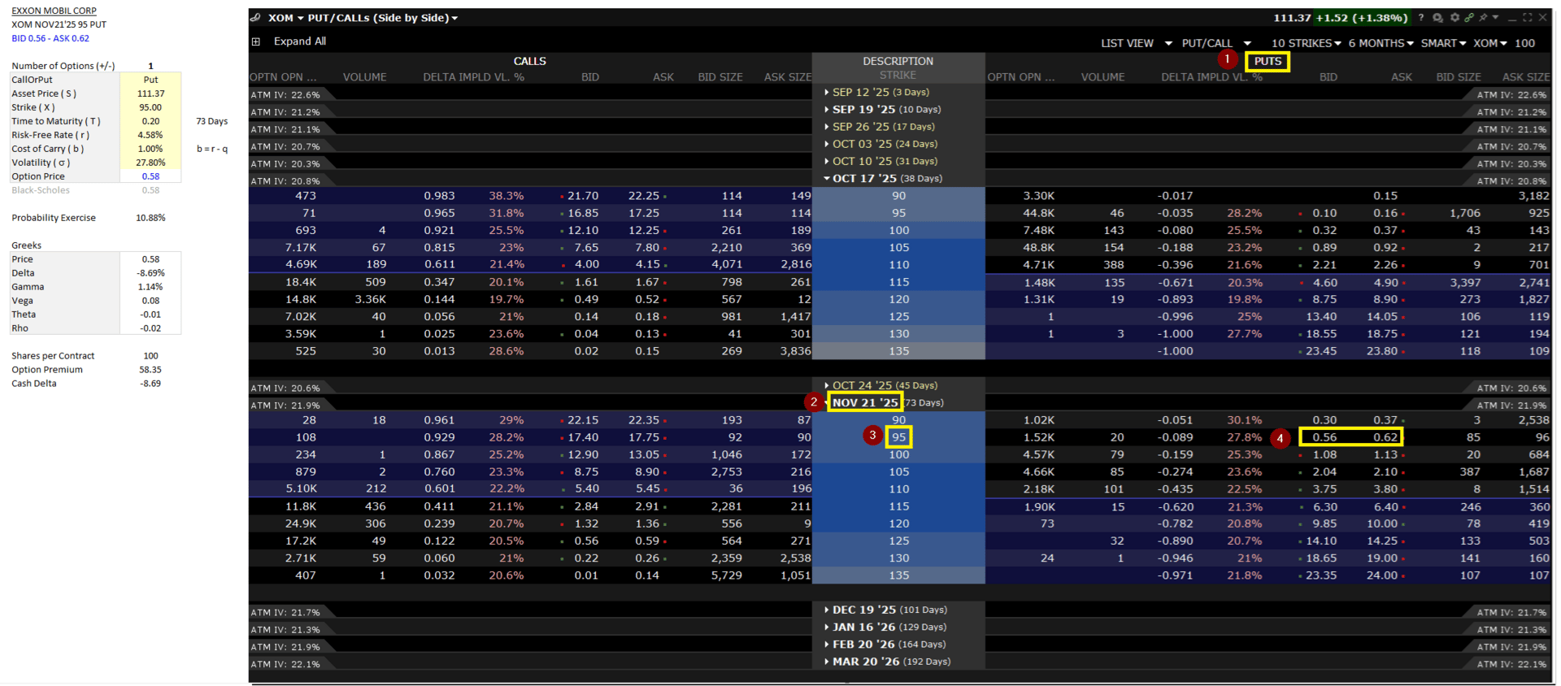Open the search magnifier icon in title bar
The height and width of the screenshot is (686, 1561).
[x=1438, y=17]
